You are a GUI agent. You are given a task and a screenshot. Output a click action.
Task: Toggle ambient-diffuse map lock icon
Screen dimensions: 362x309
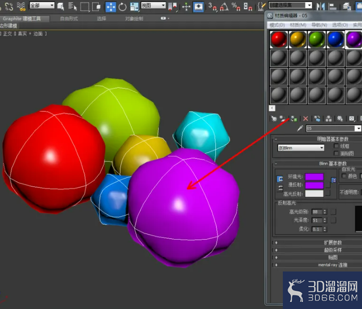[x=334, y=180]
